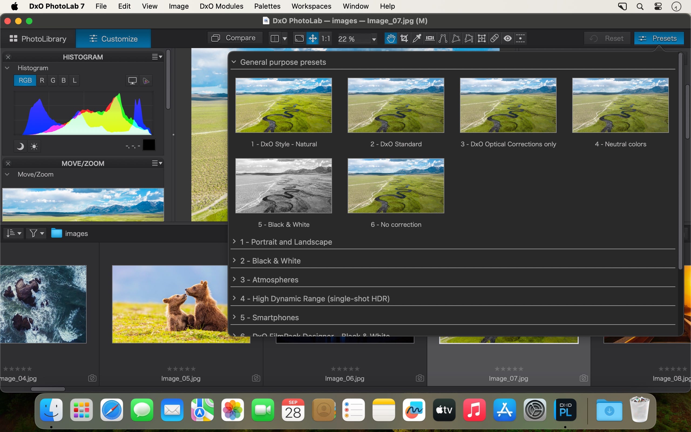Show only the B histogram channel
The height and width of the screenshot is (432, 691).
[64, 80]
